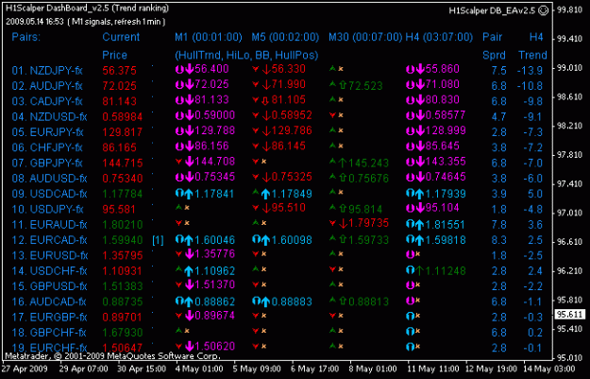Click cyan up arrow beside M1 value 1.60046
Image resolution: width=590 pixels, height=379 pixels.
(x=189, y=240)
